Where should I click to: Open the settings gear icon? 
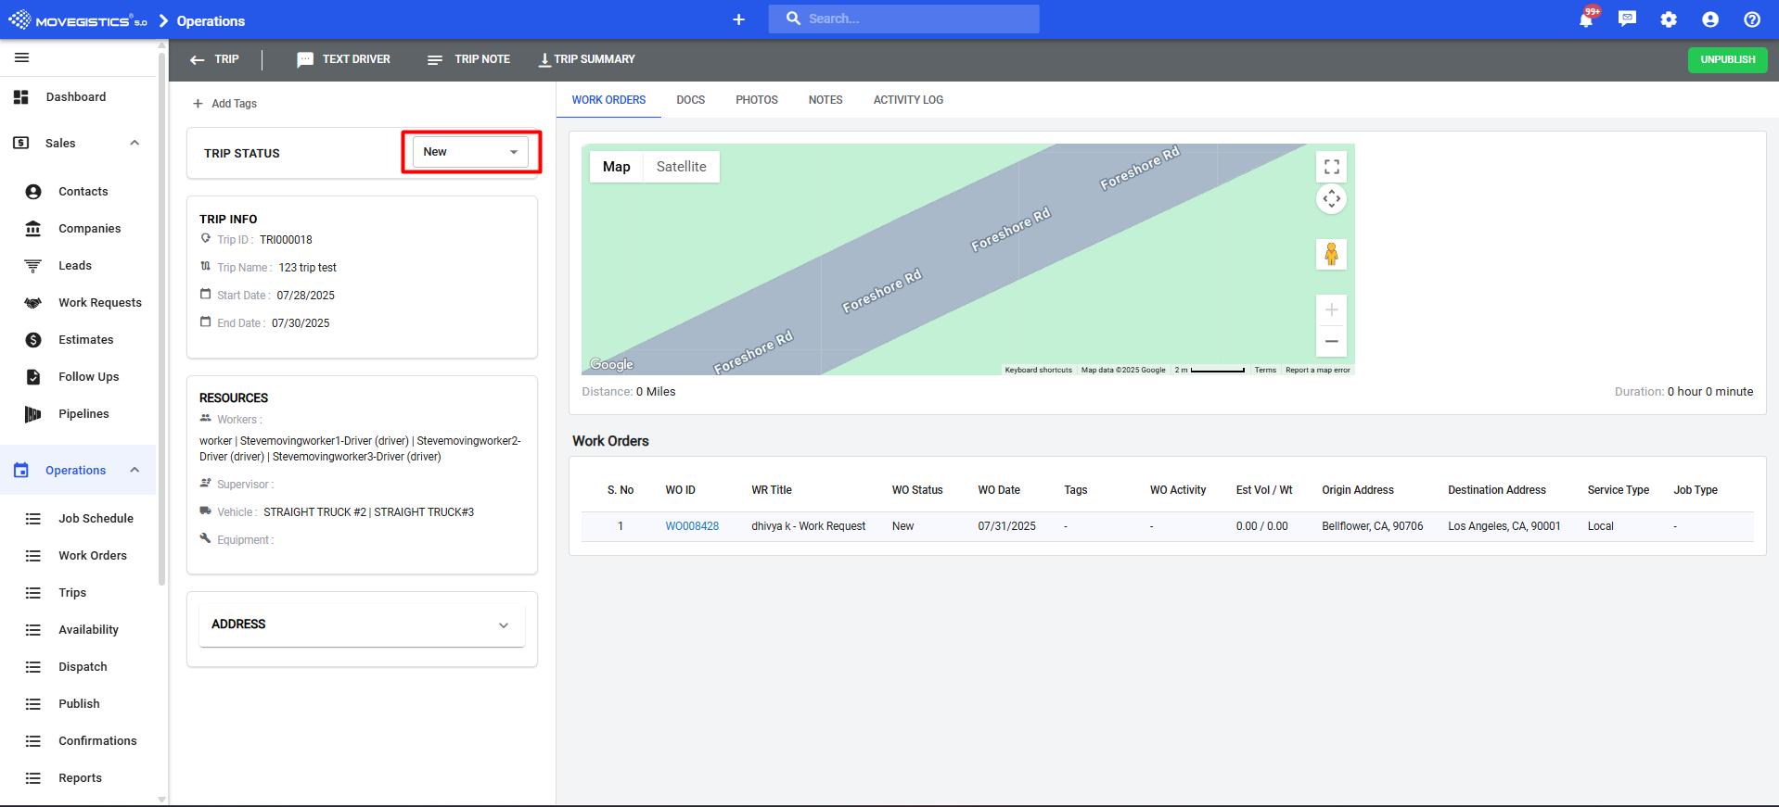pyautogui.click(x=1669, y=19)
